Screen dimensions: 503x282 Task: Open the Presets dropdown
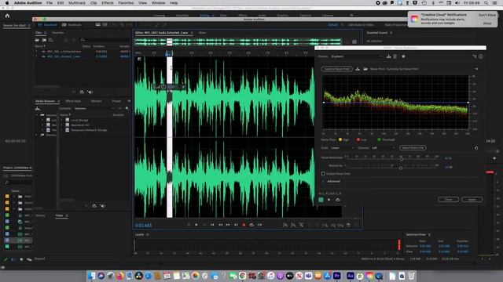point(357,56)
